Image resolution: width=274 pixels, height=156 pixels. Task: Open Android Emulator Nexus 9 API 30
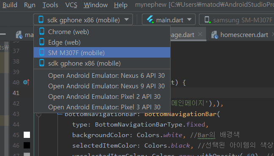(x=102, y=86)
